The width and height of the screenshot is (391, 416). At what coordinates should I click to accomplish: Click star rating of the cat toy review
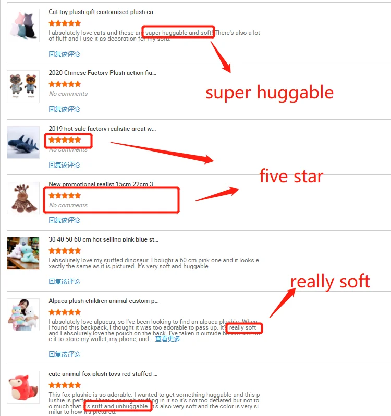(65, 23)
